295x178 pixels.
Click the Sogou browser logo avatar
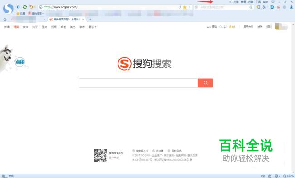point(8,9)
